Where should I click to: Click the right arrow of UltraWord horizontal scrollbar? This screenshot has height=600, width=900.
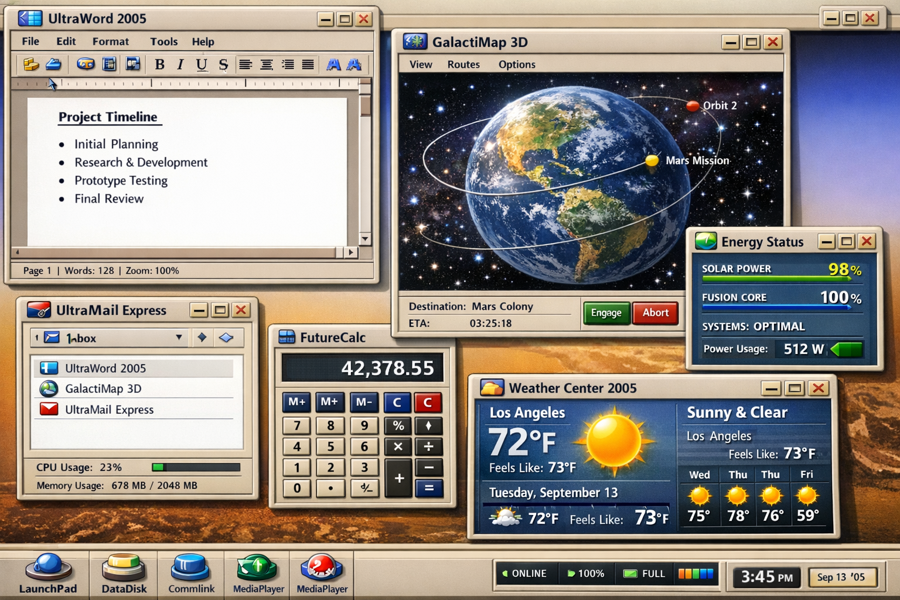pos(350,253)
